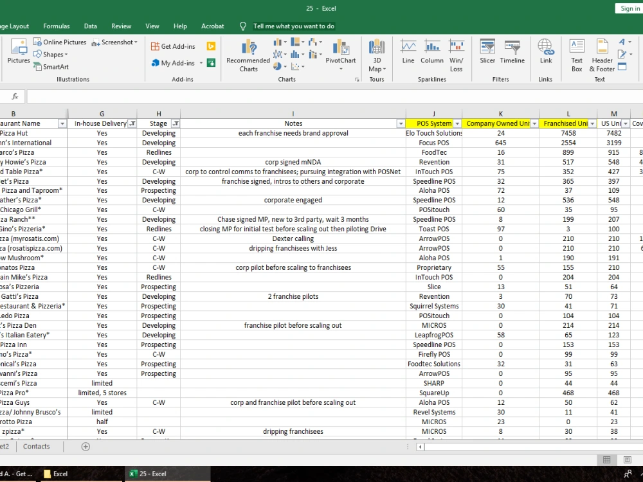Image resolution: width=643 pixels, height=482 pixels.
Task: Switch to the Contacts sheet tab
Action: [x=36, y=447]
